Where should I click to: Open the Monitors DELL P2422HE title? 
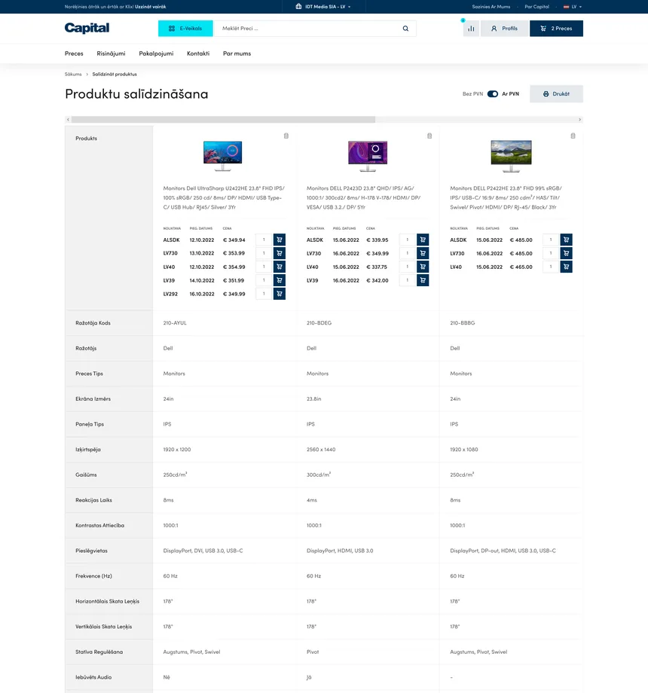click(506, 197)
